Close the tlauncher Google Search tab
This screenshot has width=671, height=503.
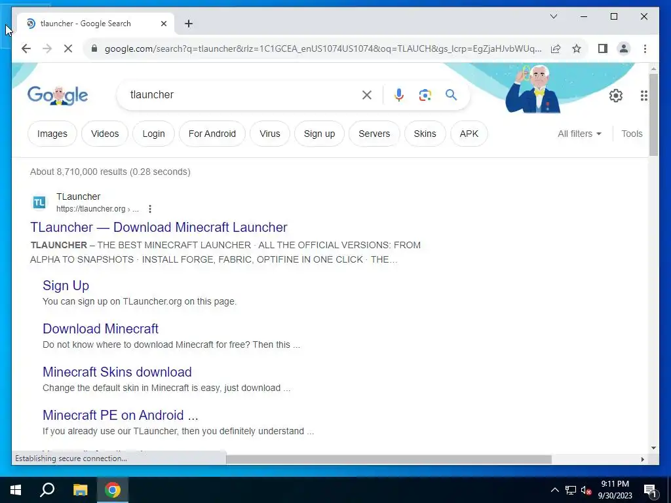[x=163, y=24]
